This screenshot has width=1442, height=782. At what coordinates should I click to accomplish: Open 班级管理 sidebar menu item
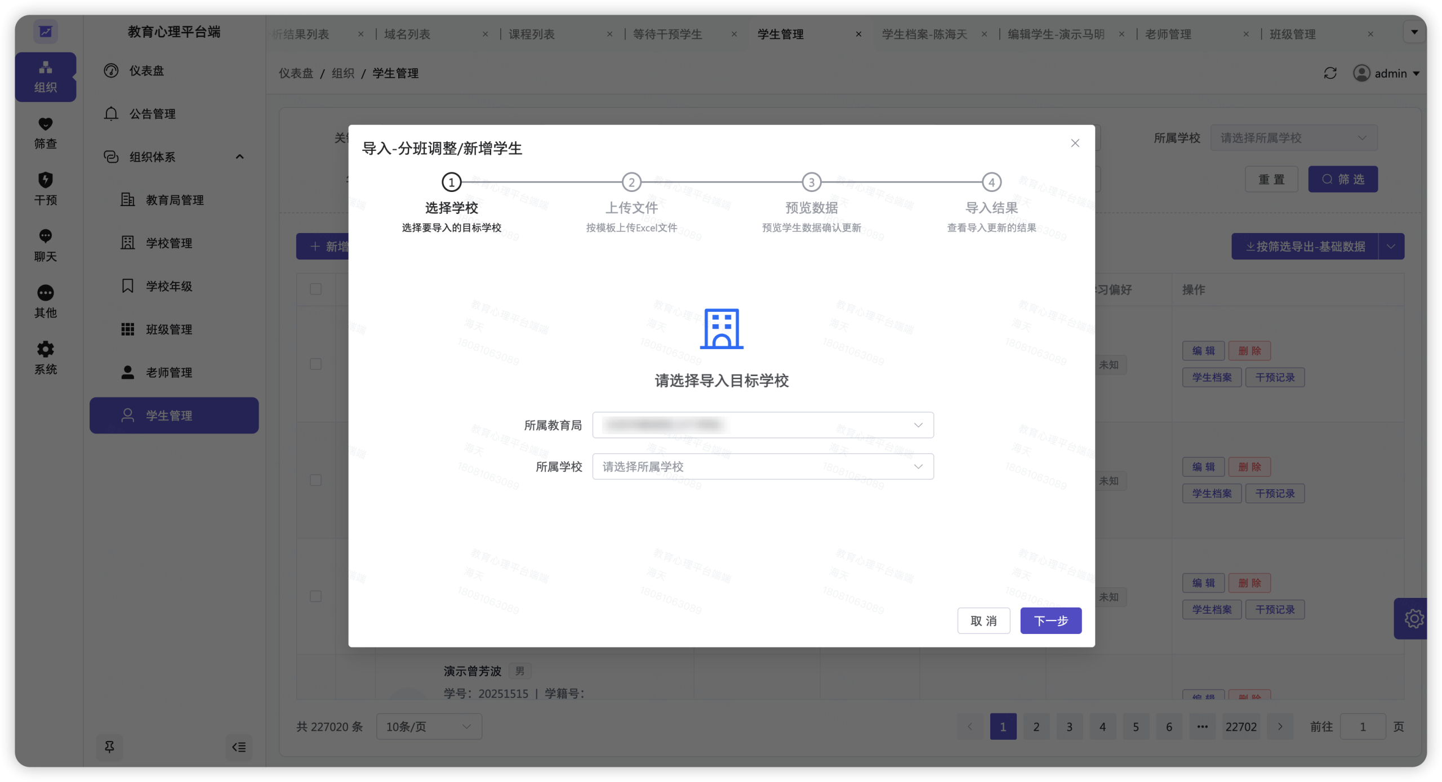coord(173,329)
